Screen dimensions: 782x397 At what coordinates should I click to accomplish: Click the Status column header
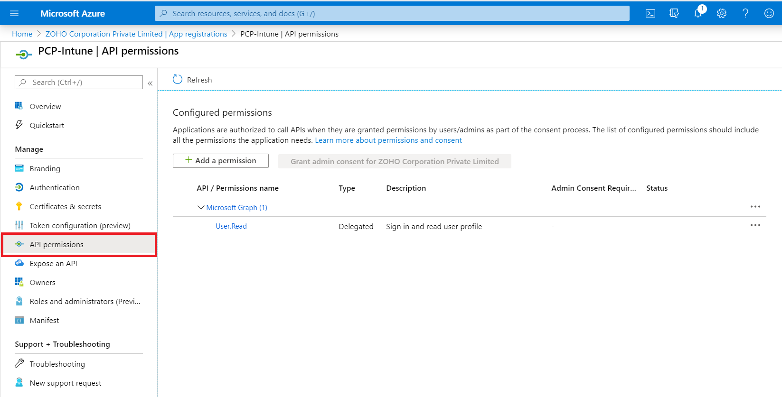657,188
